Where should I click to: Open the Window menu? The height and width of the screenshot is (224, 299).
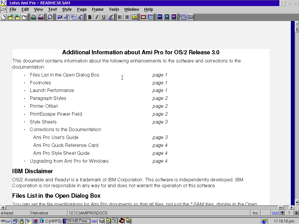pyautogui.click(x=132, y=9)
